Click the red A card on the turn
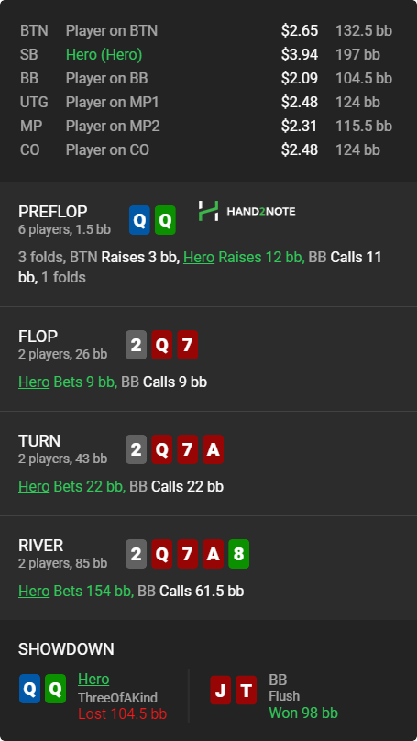The image size is (417, 741). 213,449
